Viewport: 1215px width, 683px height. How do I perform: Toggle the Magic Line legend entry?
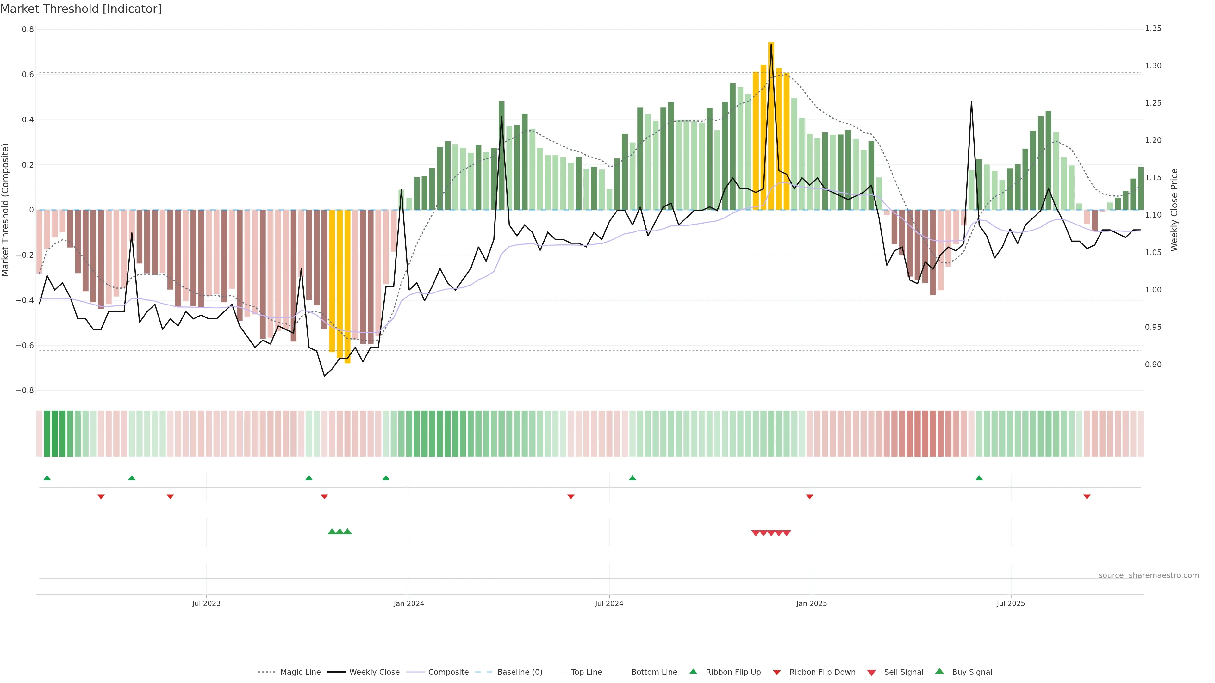pos(300,672)
